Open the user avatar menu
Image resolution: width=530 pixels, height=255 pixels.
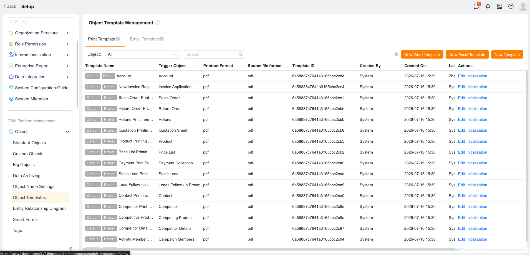coord(523,6)
